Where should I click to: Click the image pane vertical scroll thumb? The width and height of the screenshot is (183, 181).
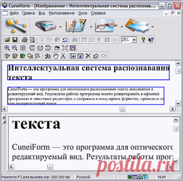(x=178, y=71)
